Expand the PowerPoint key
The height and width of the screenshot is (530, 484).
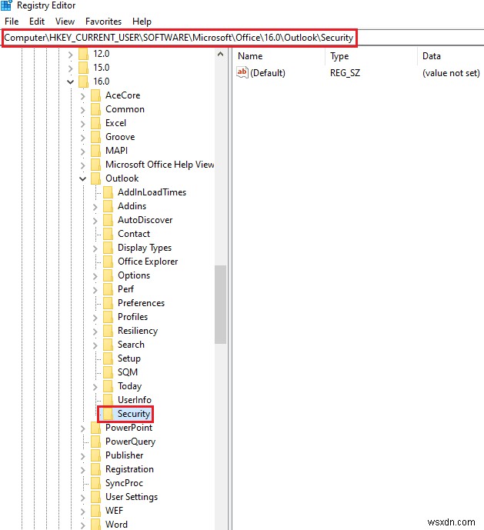[83, 428]
